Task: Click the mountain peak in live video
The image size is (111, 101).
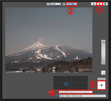Action: (x=39, y=43)
